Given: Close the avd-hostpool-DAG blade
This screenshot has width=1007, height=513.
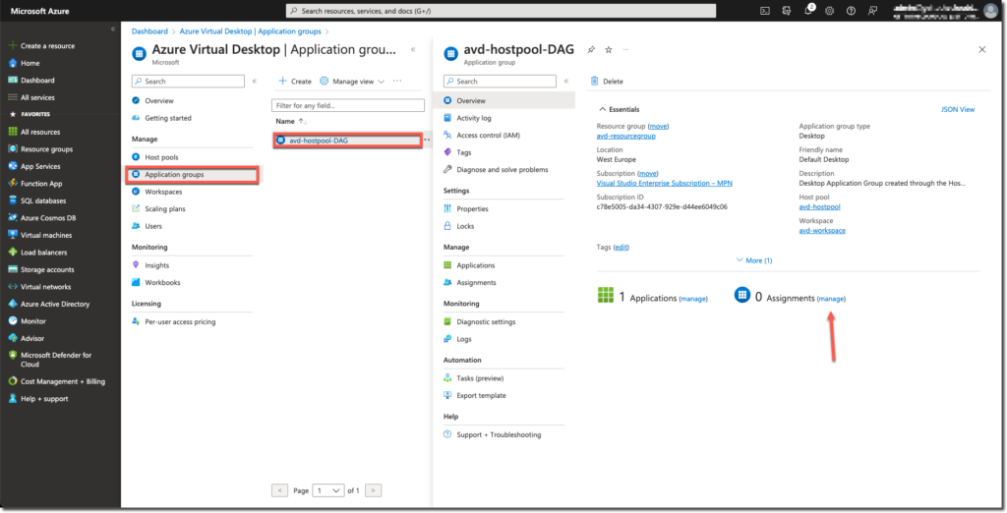Looking at the screenshot, I should tap(982, 49).
